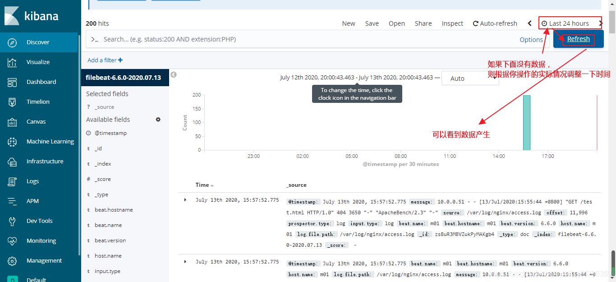This screenshot has width=616, height=282.
Task: Open search Options link
Action: (x=531, y=40)
